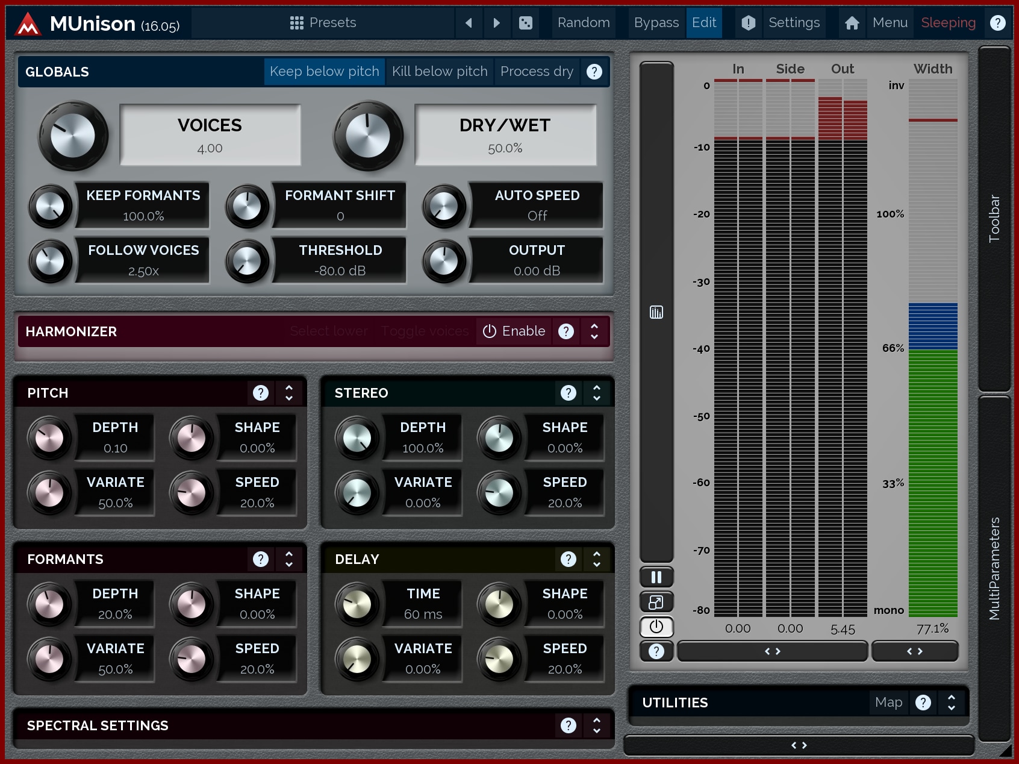Click the resize corner grip icon

point(1005,751)
